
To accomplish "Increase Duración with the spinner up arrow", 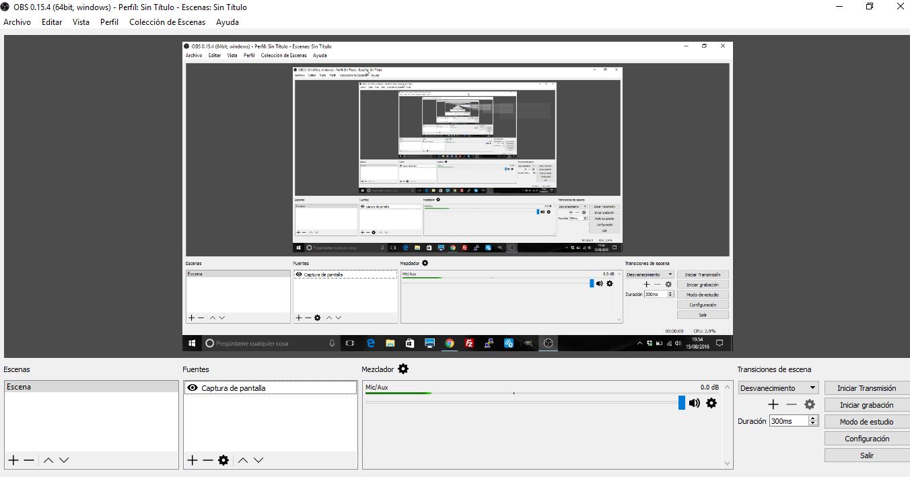I will tap(813, 418).
